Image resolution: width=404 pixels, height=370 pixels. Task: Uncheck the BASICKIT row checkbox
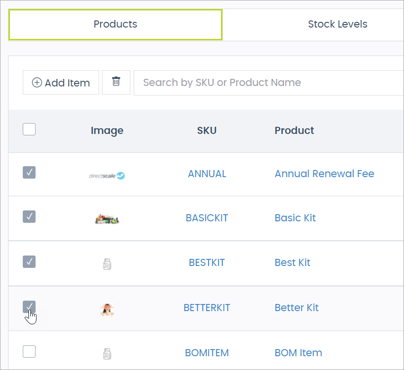29,217
